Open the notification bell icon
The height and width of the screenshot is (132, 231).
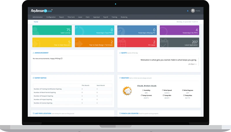[x=188, y=11]
